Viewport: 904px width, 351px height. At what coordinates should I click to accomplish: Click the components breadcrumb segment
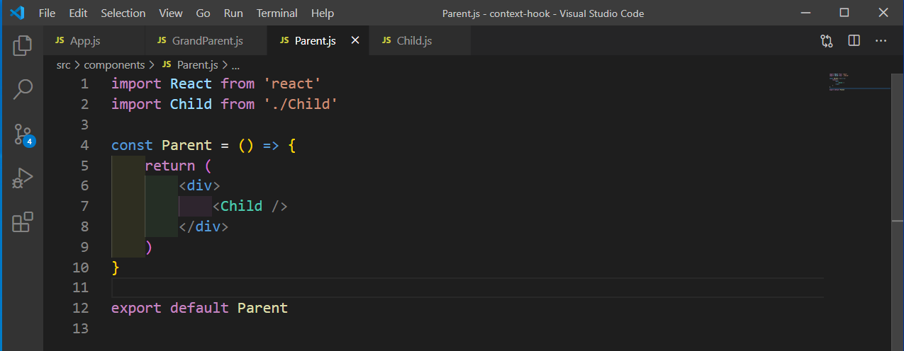tap(114, 64)
